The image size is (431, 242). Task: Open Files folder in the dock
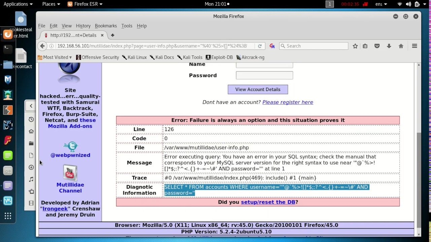tap(8, 65)
